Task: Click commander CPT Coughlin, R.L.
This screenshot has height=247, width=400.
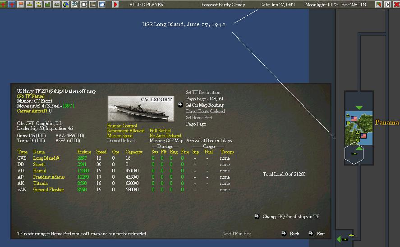Action: pos(40,123)
